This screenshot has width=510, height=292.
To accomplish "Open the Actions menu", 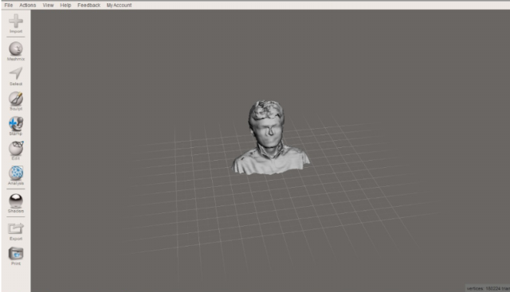I will click(x=27, y=6).
